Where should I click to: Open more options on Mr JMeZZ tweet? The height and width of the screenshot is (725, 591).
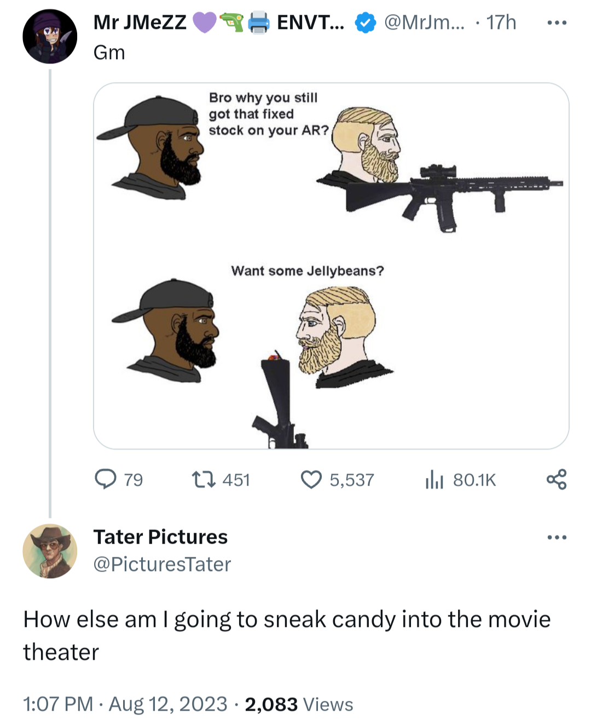pyautogui.click(x=557, y=23)
